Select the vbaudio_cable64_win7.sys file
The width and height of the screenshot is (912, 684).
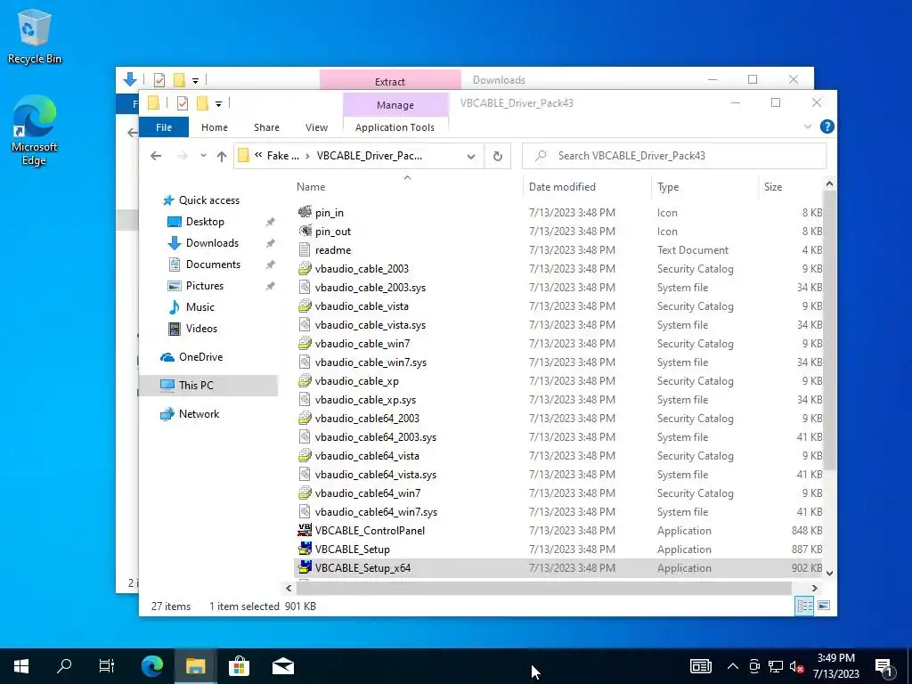pos(376,512)
